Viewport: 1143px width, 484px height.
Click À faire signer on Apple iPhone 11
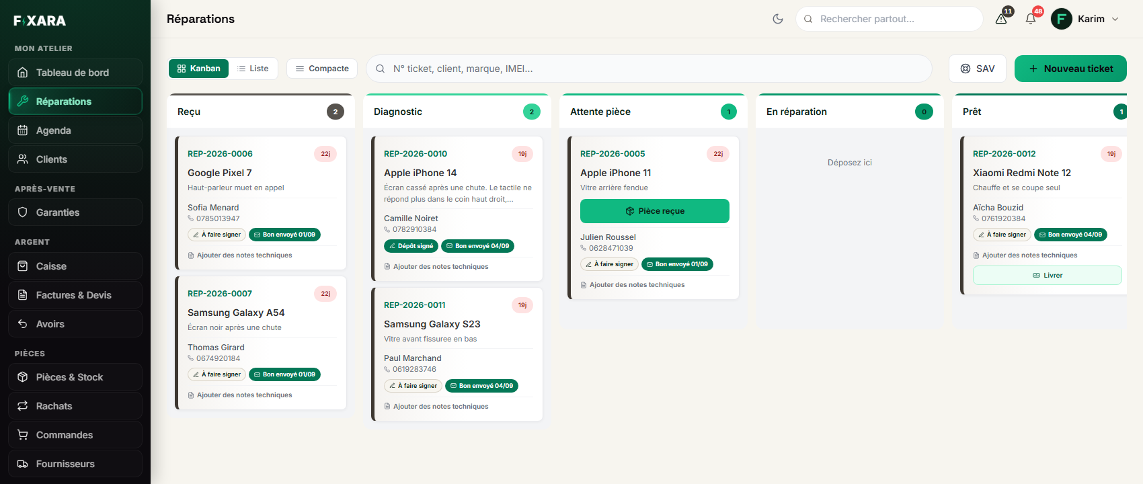(x=609, y=264)
